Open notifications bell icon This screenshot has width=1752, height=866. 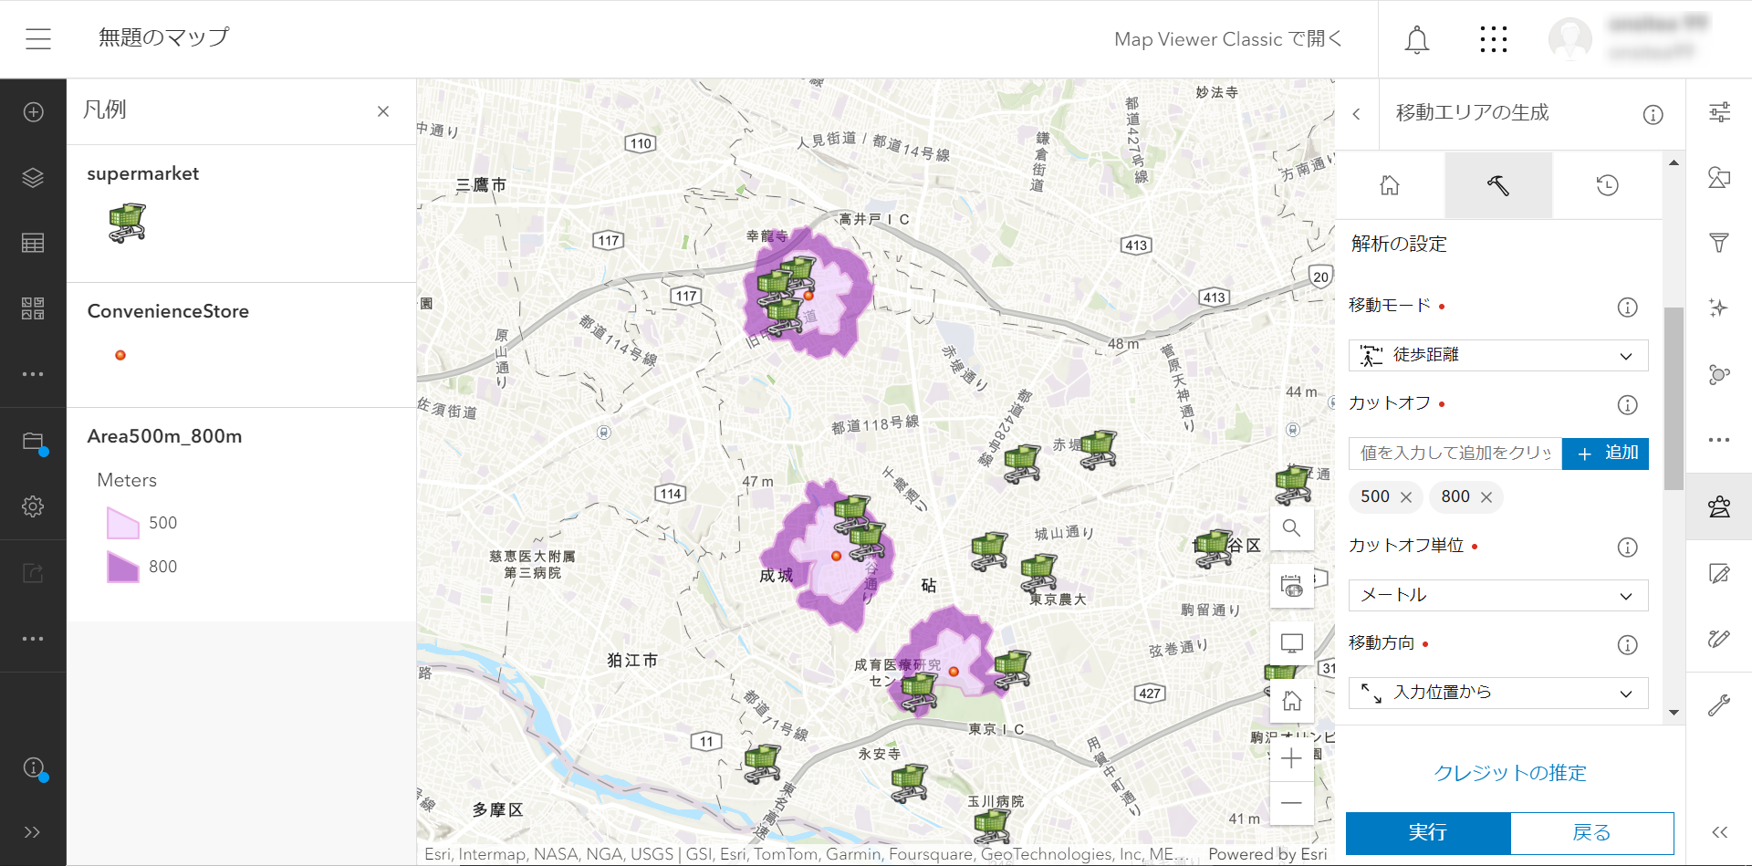[x=1416, y=40]
